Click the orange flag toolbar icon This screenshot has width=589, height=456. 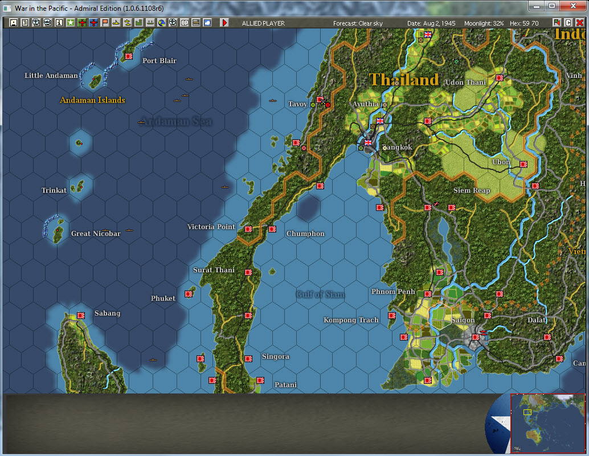pyautogui.click(x=105, y=23)
